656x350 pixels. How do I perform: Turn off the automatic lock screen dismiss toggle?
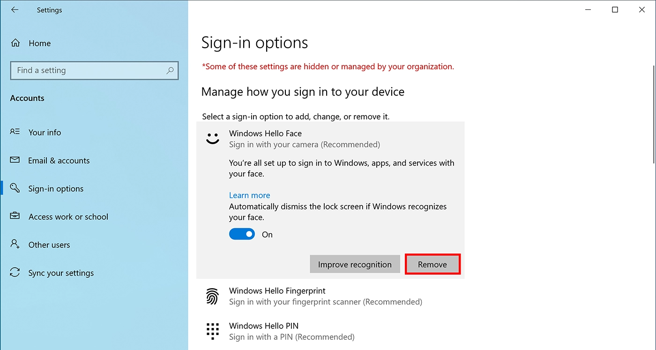(242, 234)
